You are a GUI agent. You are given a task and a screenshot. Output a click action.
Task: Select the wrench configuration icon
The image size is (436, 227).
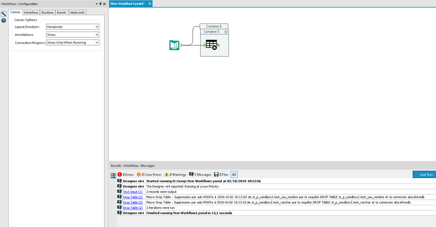pyautogui.click(x=3, y=14)
